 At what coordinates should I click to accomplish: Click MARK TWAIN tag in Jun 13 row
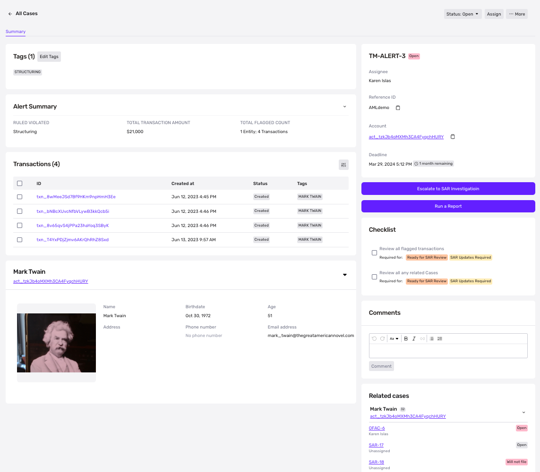309,239
